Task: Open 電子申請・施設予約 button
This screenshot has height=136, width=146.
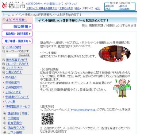Action: click(x=17, y=41)
